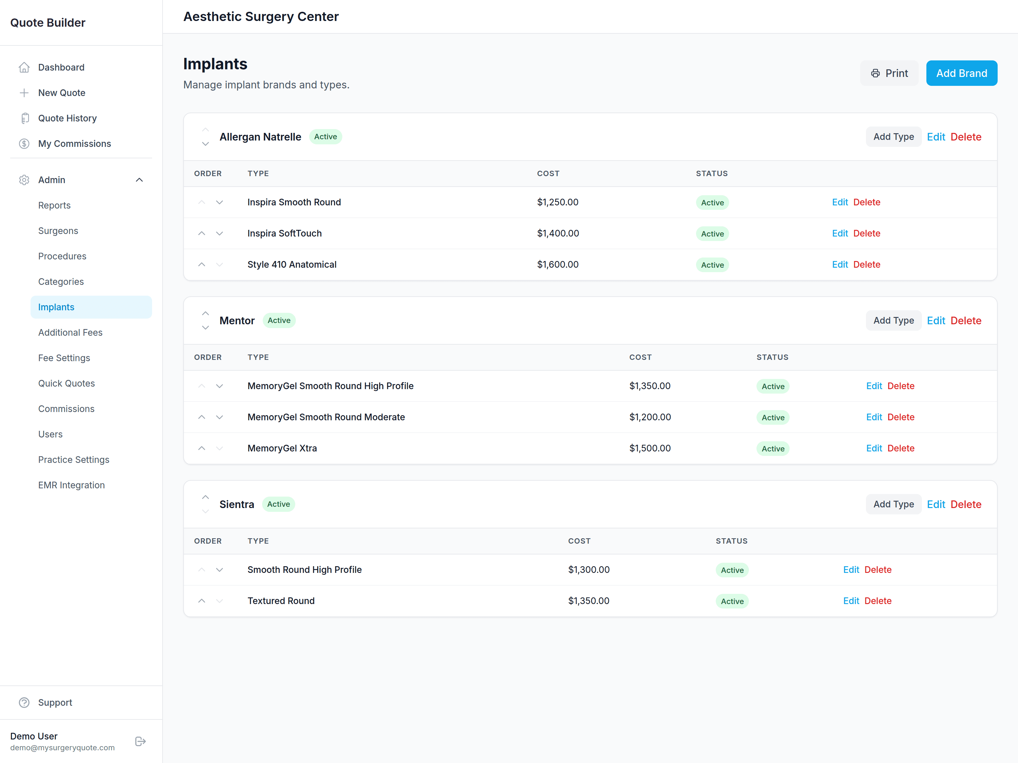This screenshot has height=763, width=1018.
Task: Click the Dashboard home icon
Action: tap(24, 67)
